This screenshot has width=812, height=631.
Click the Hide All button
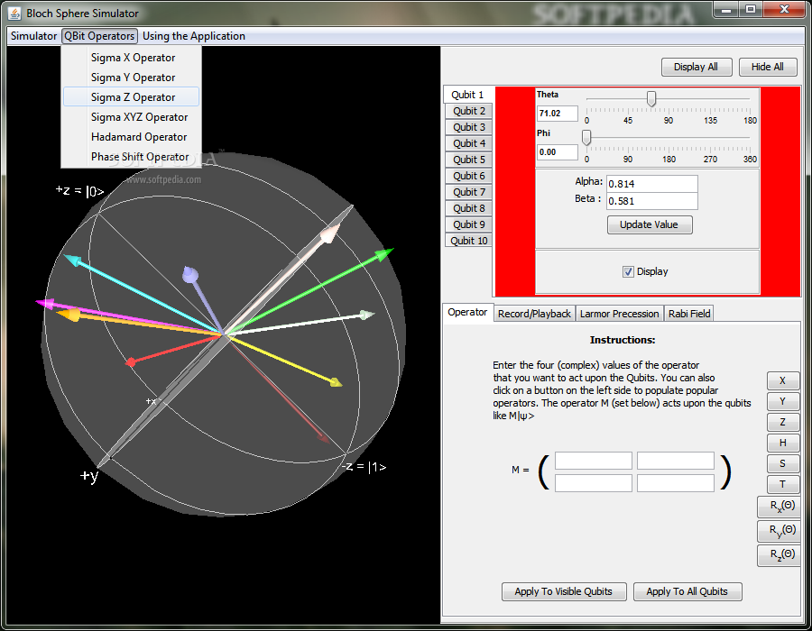pyautogui.click(x=767, y=67)
